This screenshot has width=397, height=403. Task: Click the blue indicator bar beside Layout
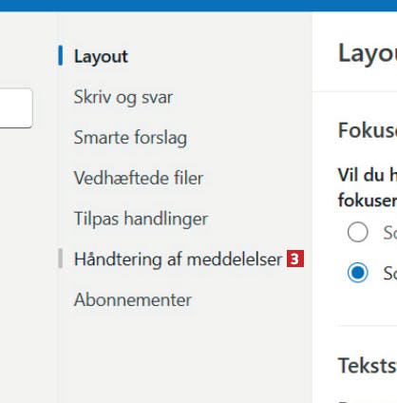point(60,56)
